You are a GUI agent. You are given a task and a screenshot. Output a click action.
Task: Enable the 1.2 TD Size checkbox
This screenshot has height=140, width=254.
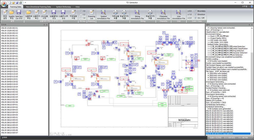tap(81, 15)
